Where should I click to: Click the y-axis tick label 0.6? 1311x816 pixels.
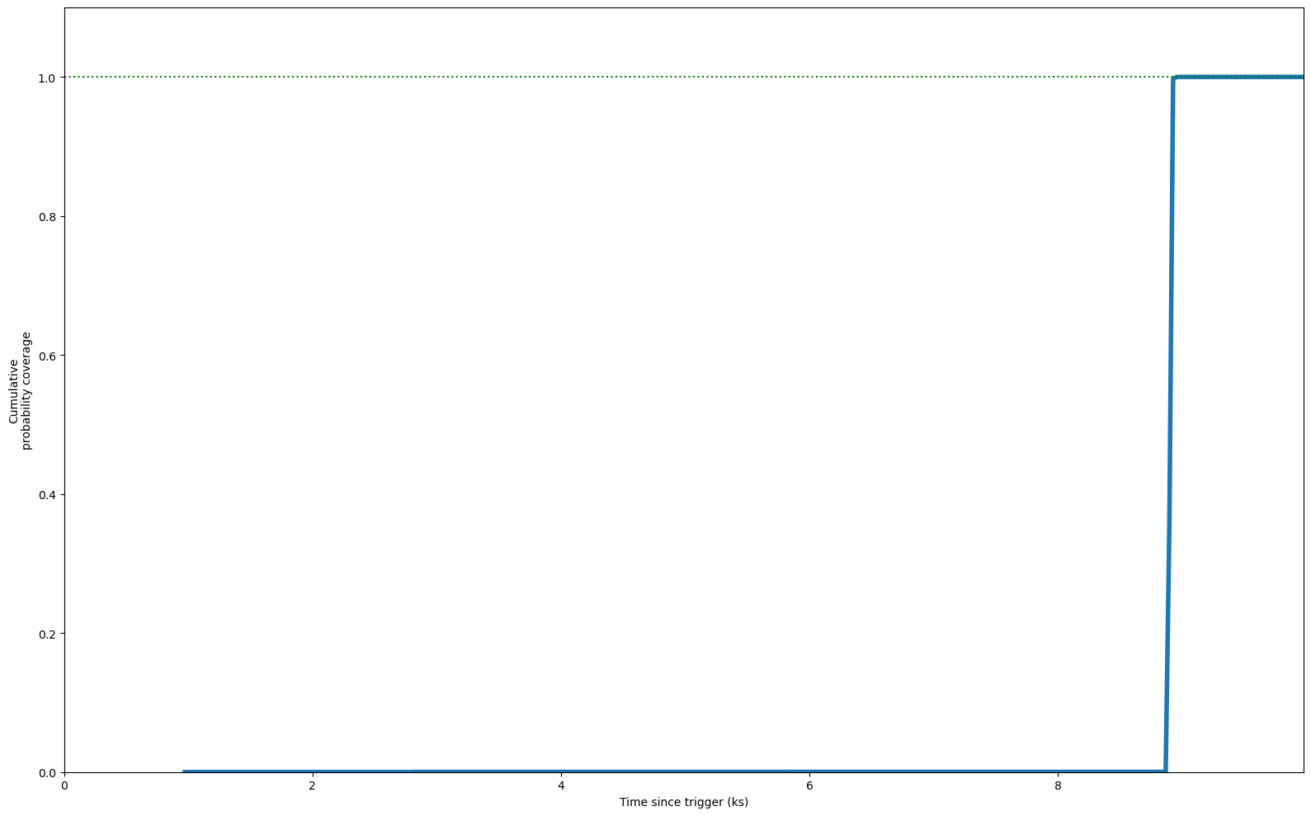tap(46, 356)
